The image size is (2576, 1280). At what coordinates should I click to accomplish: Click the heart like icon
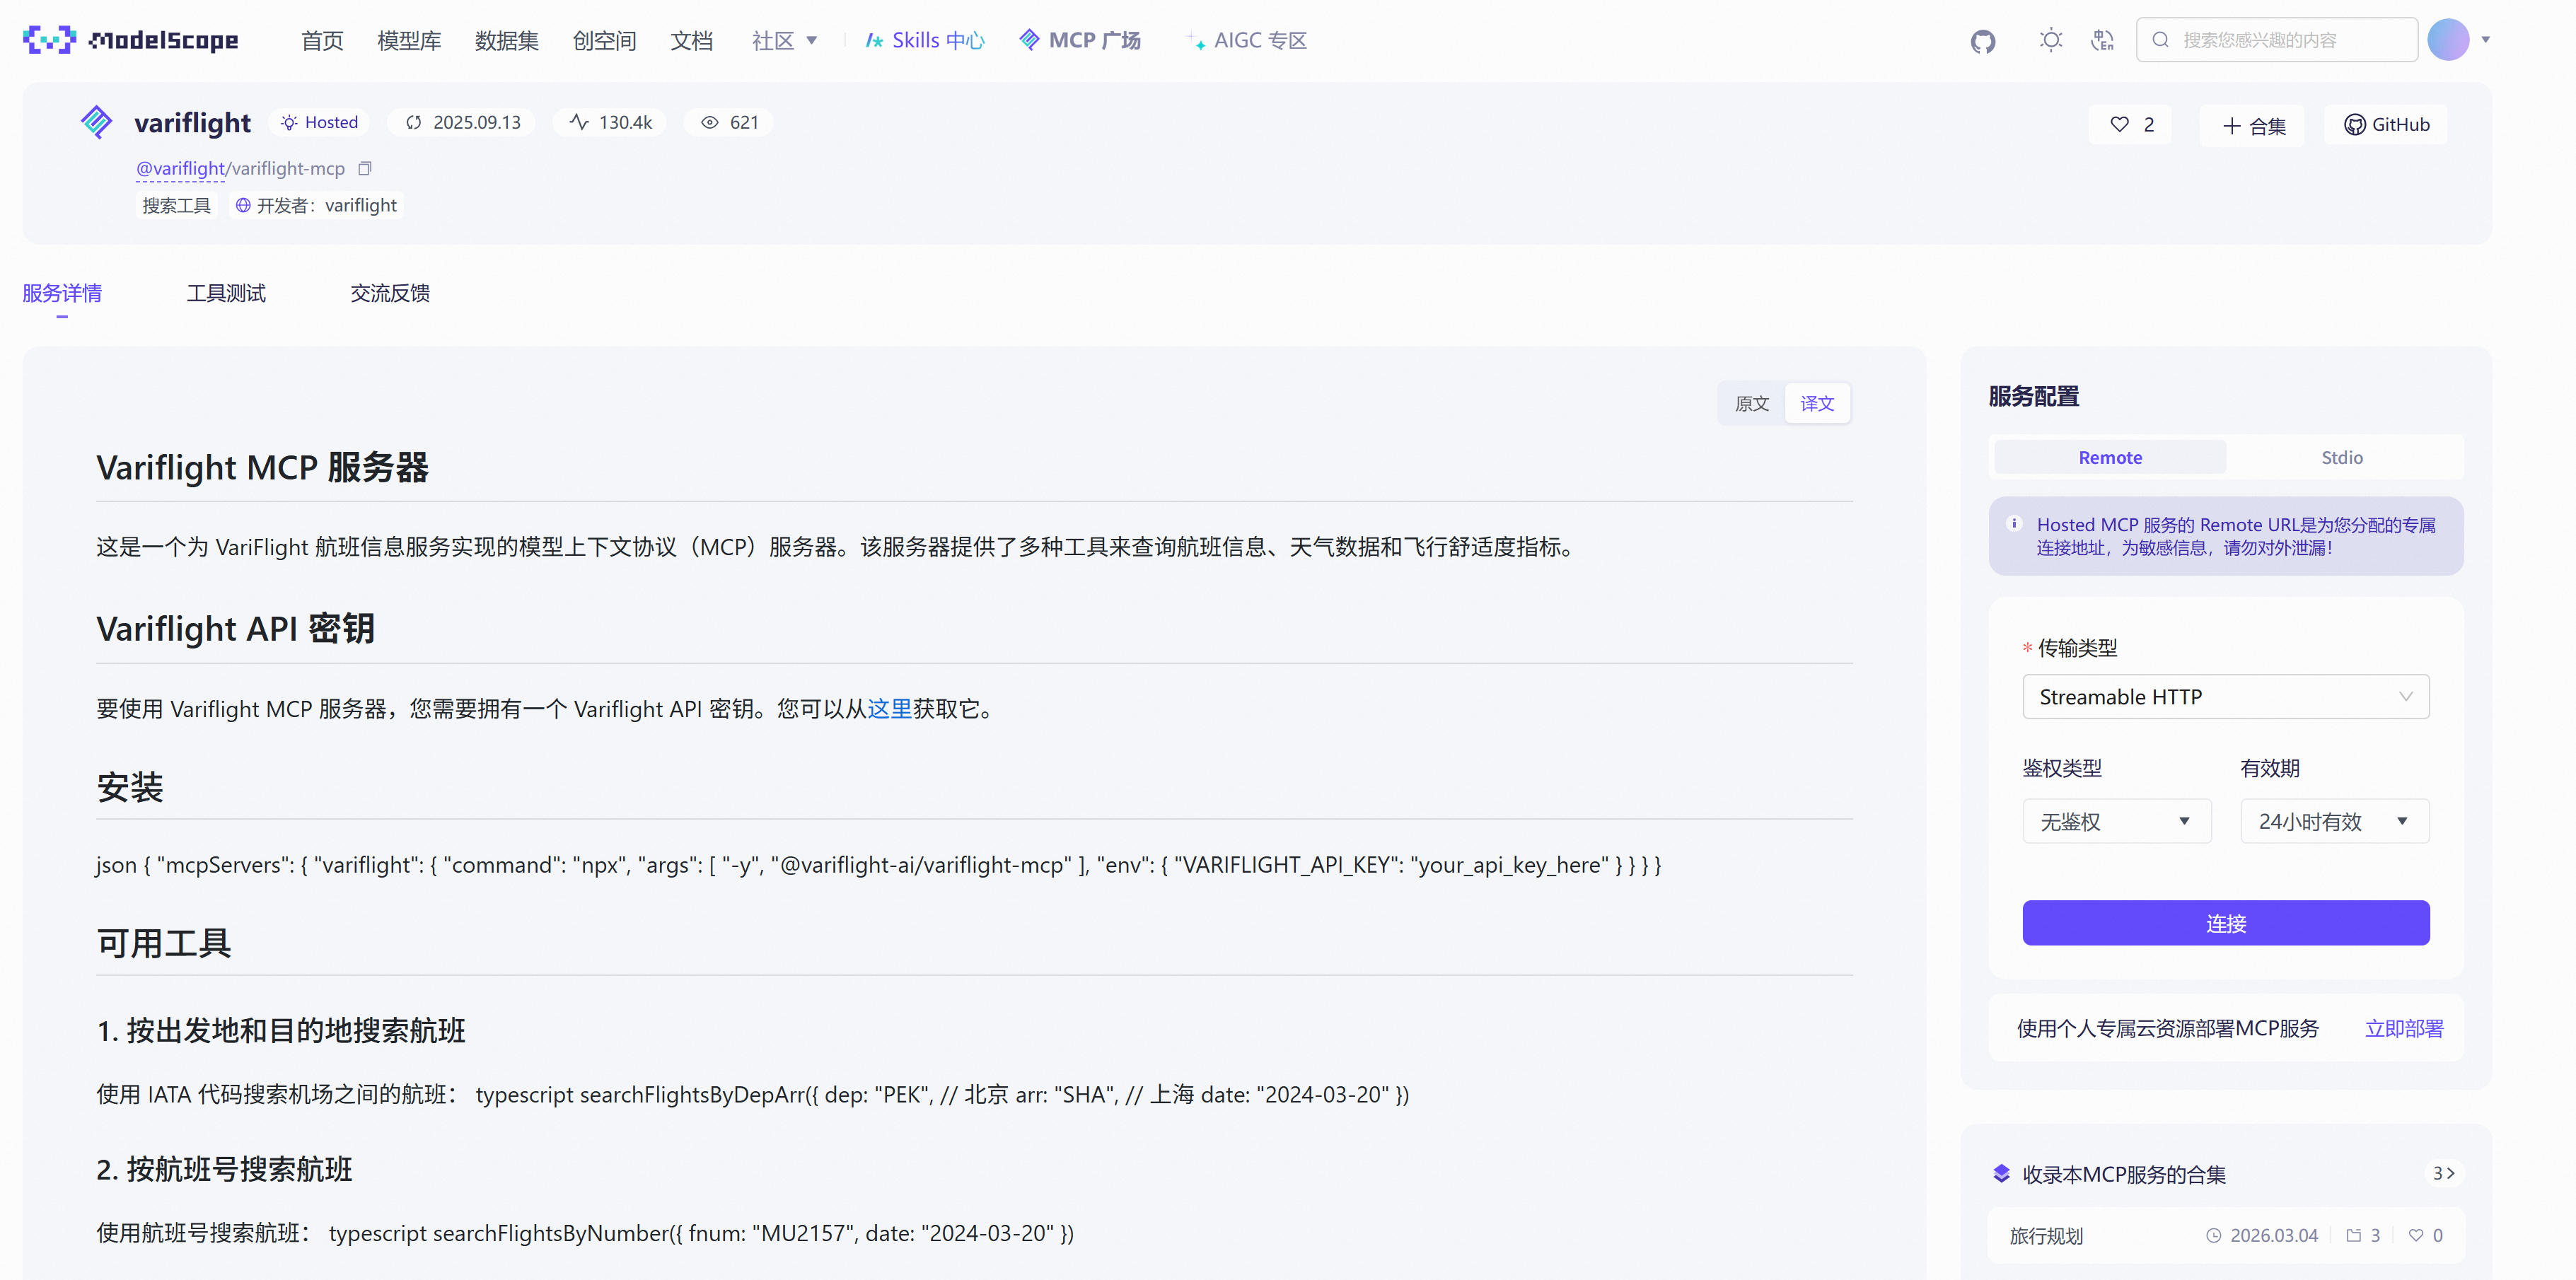click(2119, 124)
